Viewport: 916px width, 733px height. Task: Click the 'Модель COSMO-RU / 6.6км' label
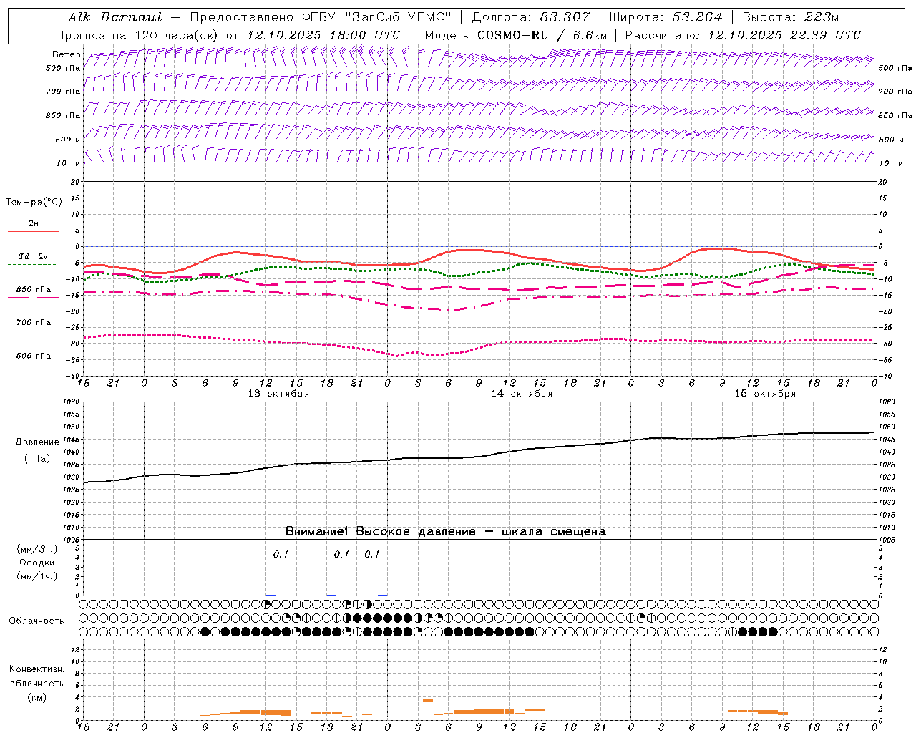516,35
